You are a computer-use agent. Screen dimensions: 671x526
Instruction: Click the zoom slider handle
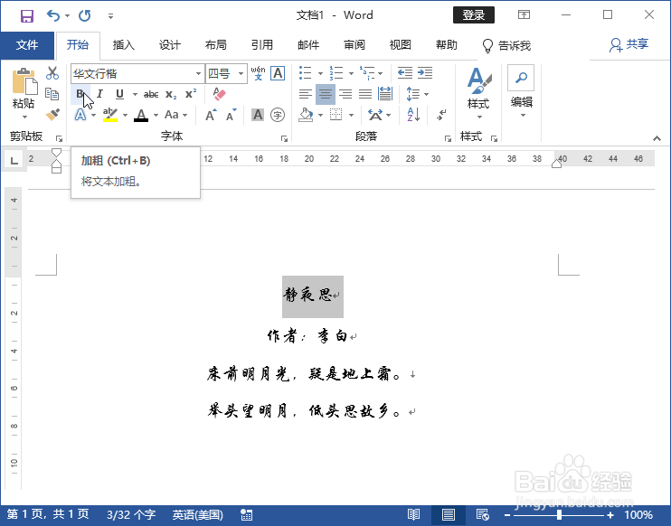559,514
